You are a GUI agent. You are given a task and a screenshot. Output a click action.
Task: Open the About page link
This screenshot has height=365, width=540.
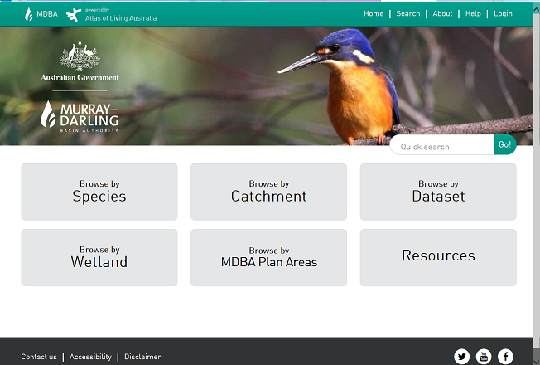[x=442, y=14]
